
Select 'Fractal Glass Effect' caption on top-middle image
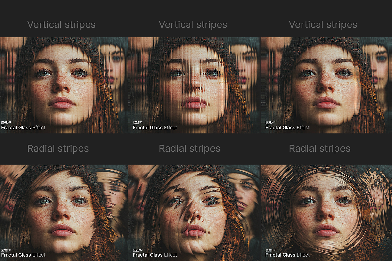[x=155, y=128]
